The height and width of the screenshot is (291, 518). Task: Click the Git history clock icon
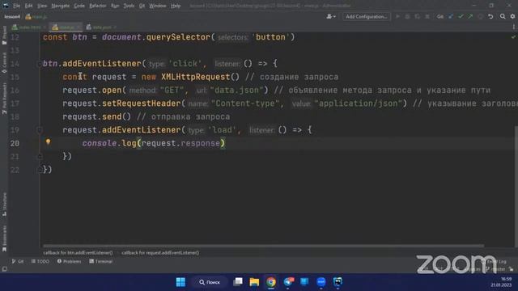[480, 16]
